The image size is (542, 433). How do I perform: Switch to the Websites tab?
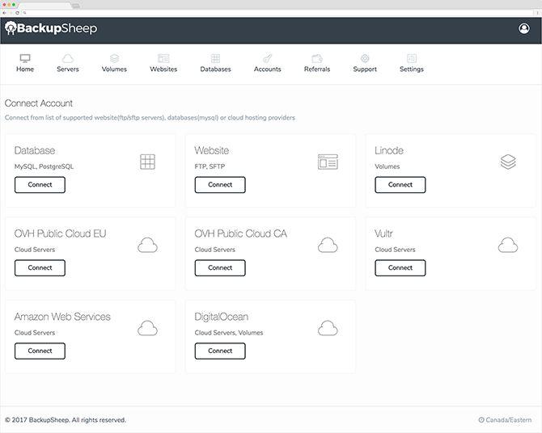pyautogui.click(x=163, y=63)
